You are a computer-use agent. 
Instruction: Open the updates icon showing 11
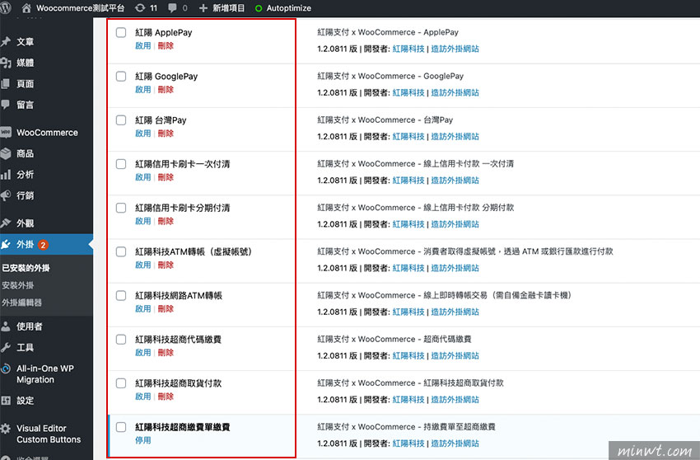click(x=140, y=8)
